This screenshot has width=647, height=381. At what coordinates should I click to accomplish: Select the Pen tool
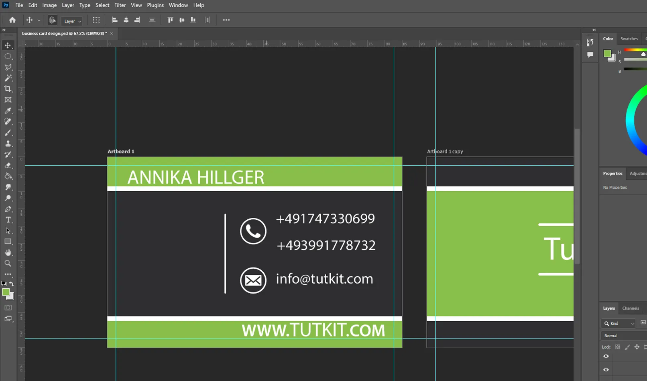(8, 209)
